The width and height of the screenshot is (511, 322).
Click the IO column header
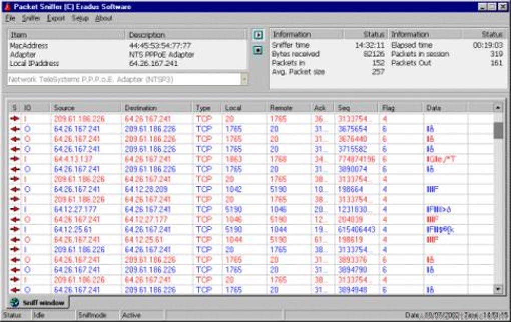click(35, 108)
